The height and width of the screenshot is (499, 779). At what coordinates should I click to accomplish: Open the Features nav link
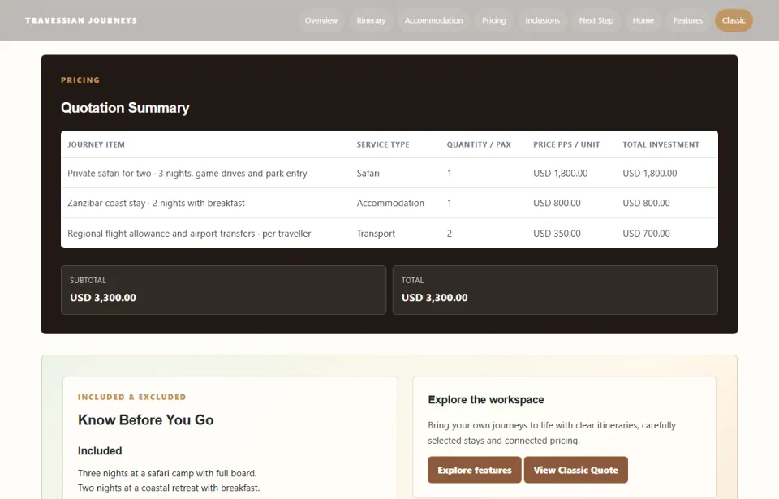click(x=688, y=20)
